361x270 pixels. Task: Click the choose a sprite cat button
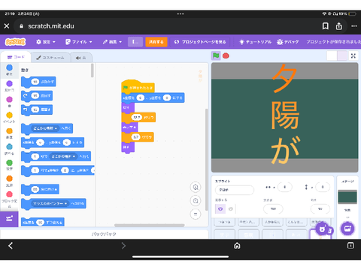322,229
